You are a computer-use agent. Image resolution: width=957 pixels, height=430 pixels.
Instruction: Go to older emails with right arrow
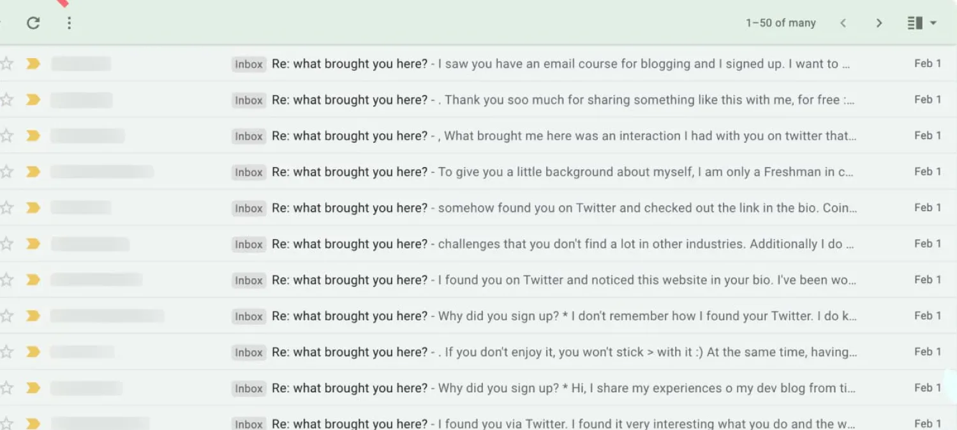879,23
